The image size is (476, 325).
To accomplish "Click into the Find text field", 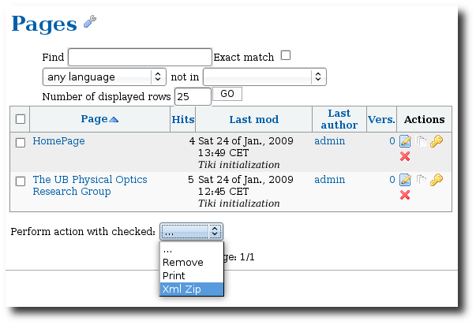I will coord(140,57).
